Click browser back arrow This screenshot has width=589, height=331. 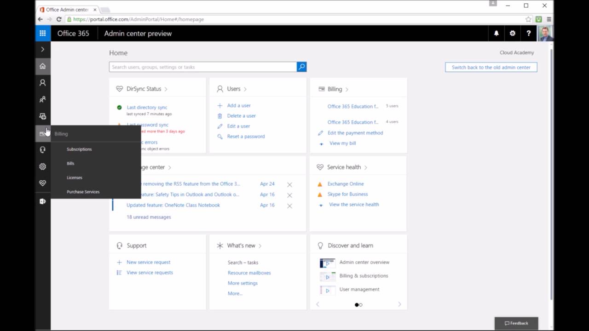[x=40, y=19]
